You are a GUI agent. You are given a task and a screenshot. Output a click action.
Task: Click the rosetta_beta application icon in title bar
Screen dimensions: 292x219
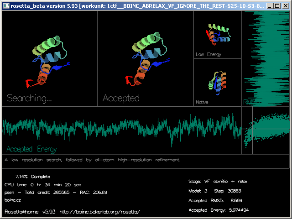click(6, 6)
